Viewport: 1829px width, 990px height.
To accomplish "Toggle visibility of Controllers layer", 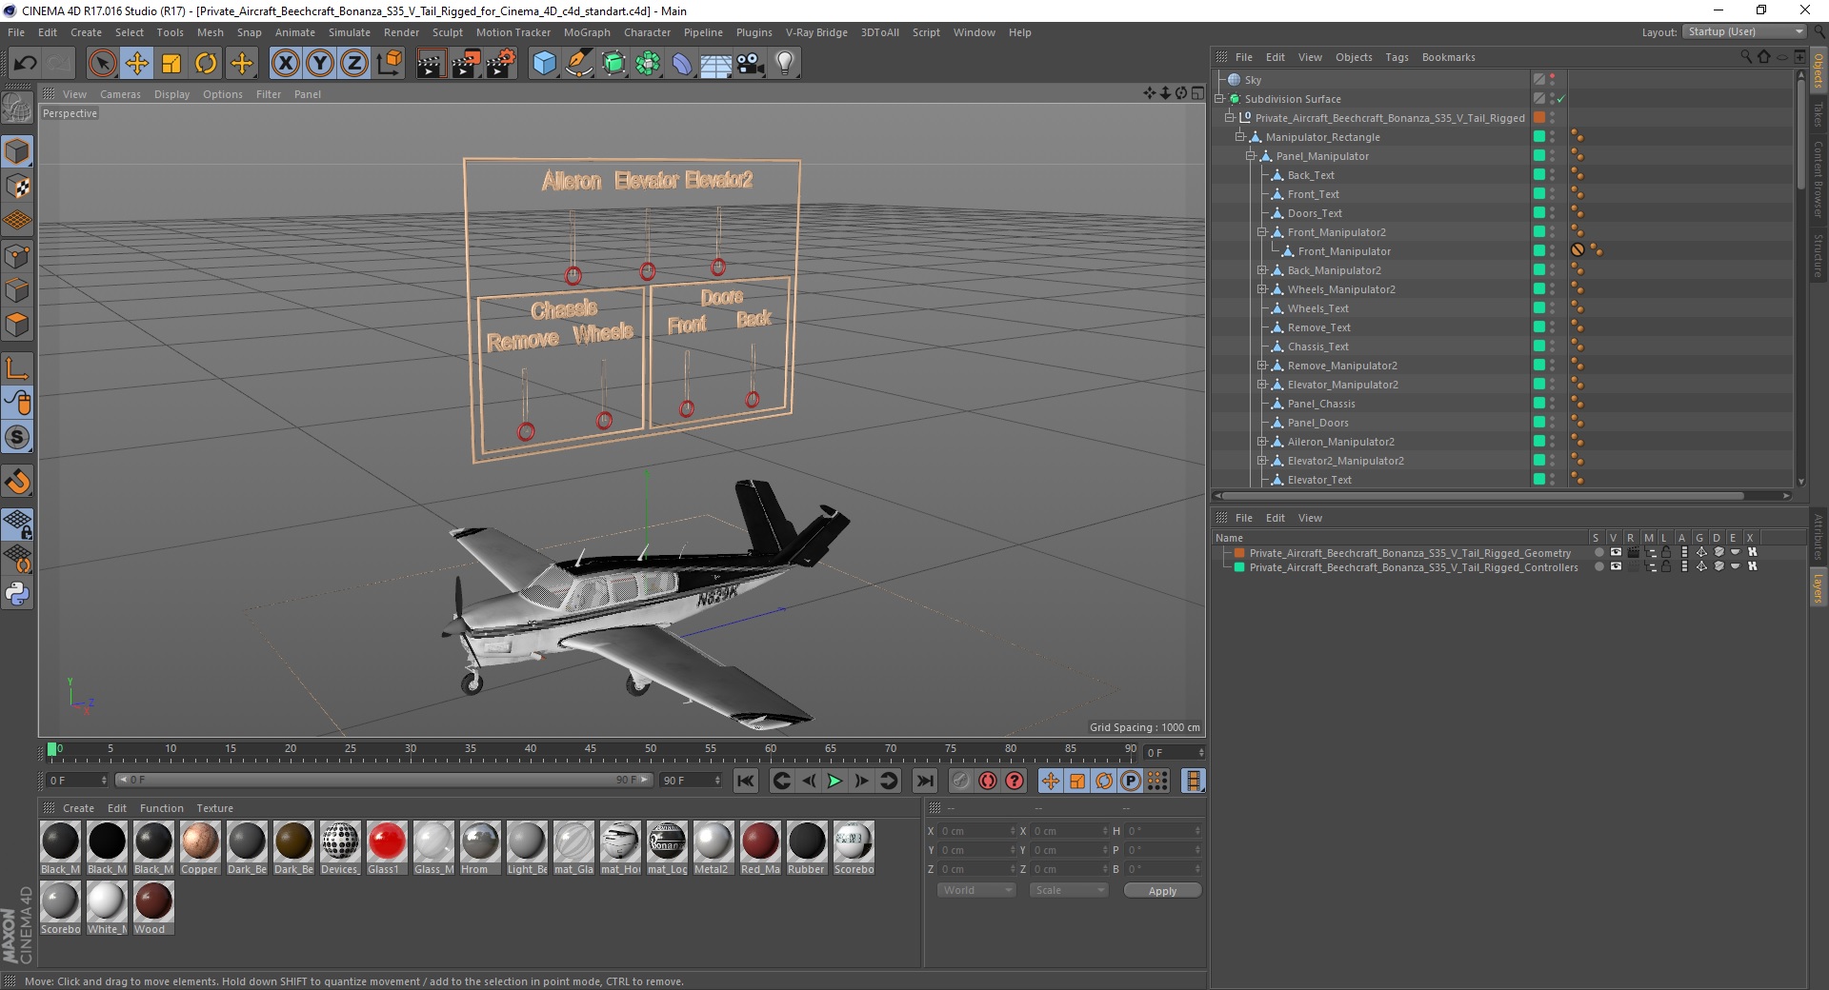I will (1616, 566).
